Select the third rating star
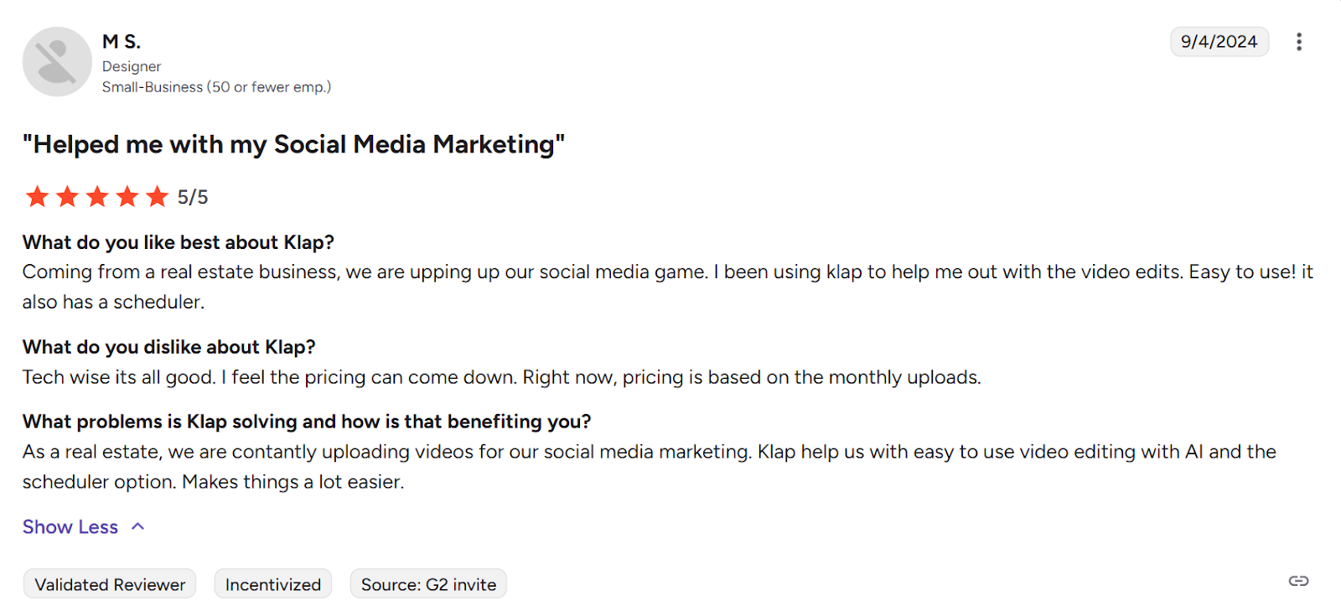1341x616 pixels. tap(97, 197)
